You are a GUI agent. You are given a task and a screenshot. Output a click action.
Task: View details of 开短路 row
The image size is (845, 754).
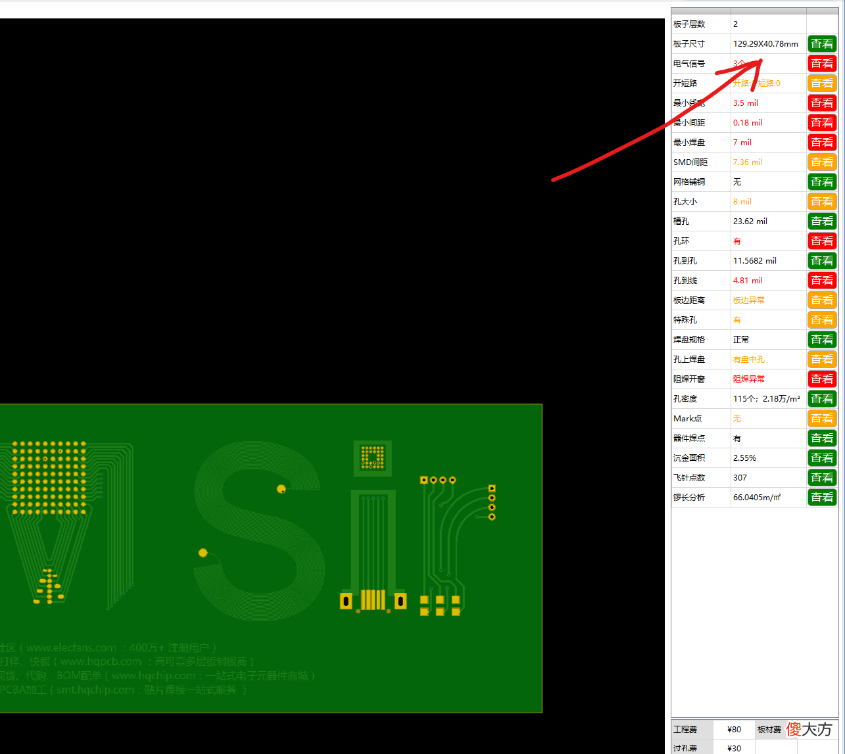point(822,83)
